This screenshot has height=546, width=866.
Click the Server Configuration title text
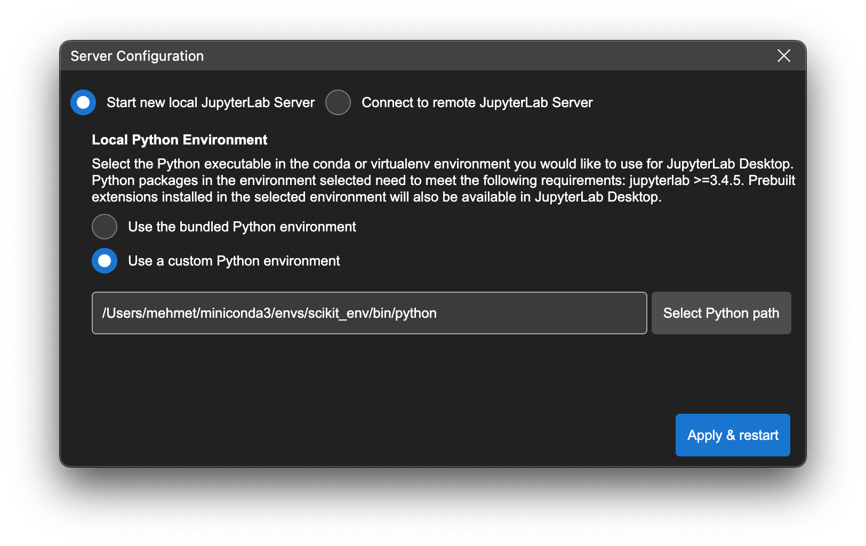[137, 56]
